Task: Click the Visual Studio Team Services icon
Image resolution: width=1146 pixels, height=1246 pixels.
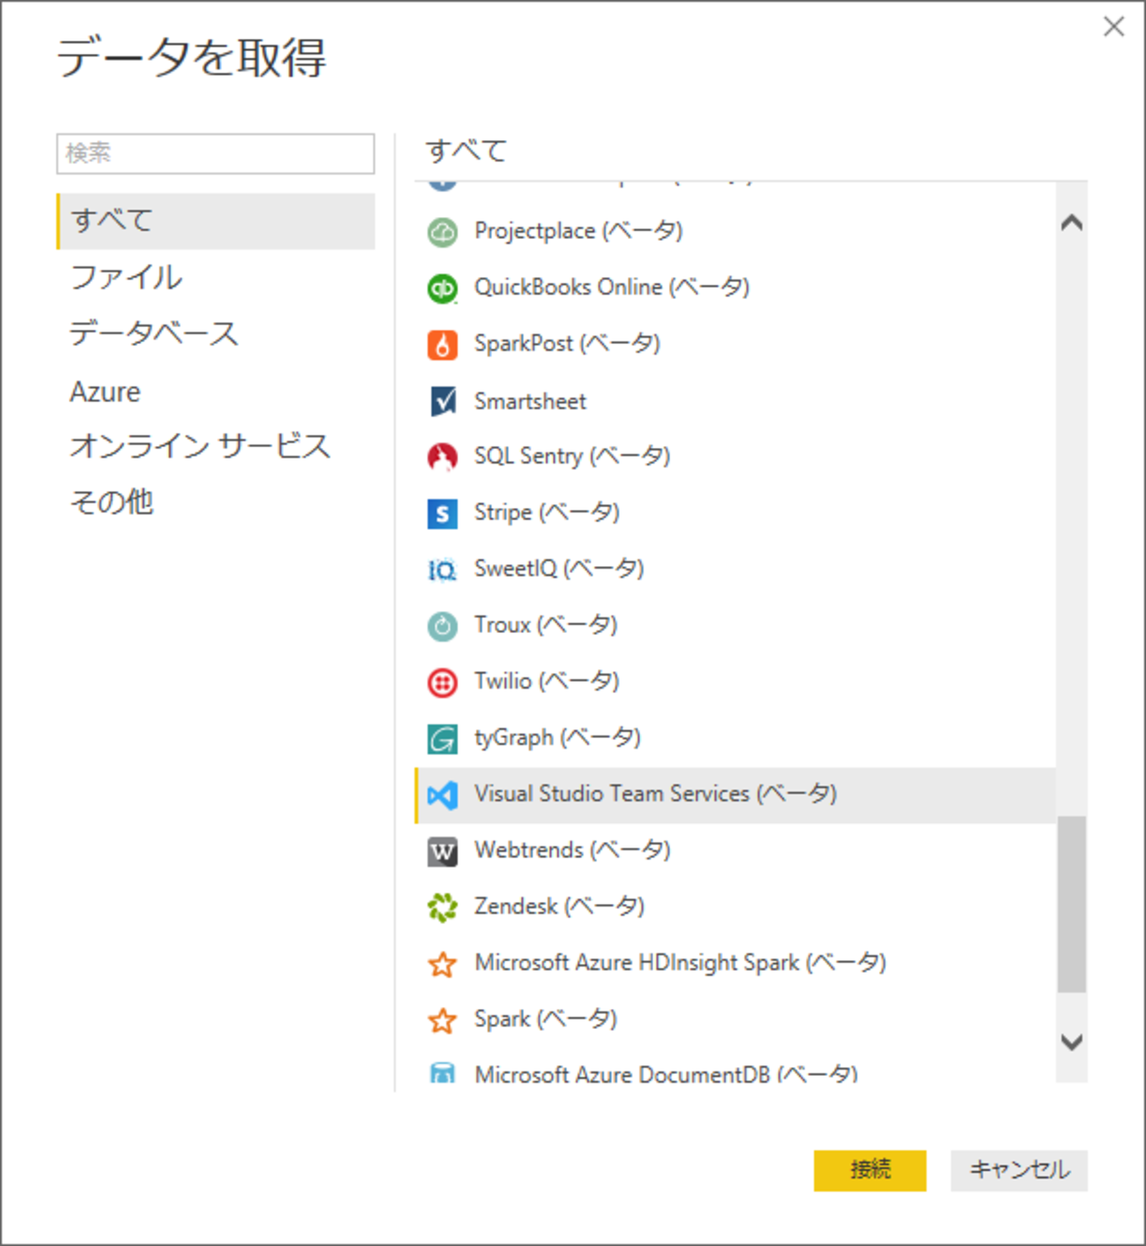Action: coord(443,795)
